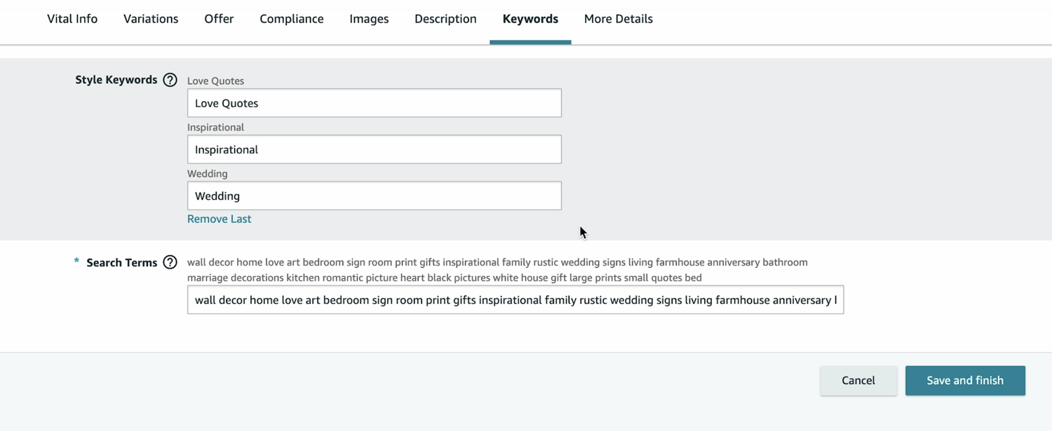Switch to the Variations tab

point(150,19)
